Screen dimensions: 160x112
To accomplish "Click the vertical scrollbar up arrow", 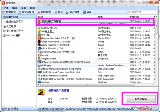I will point(157,16).
